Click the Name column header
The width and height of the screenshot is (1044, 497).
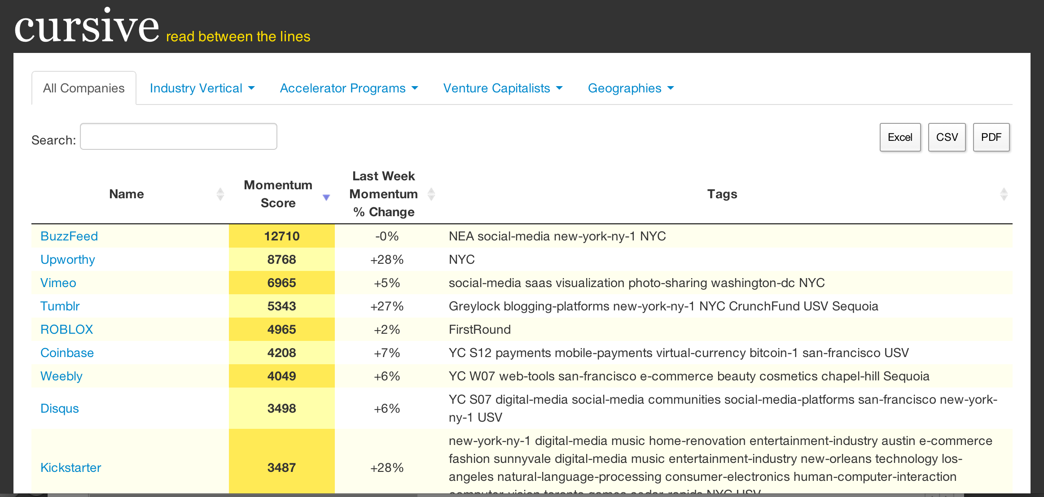pos(127,194)
